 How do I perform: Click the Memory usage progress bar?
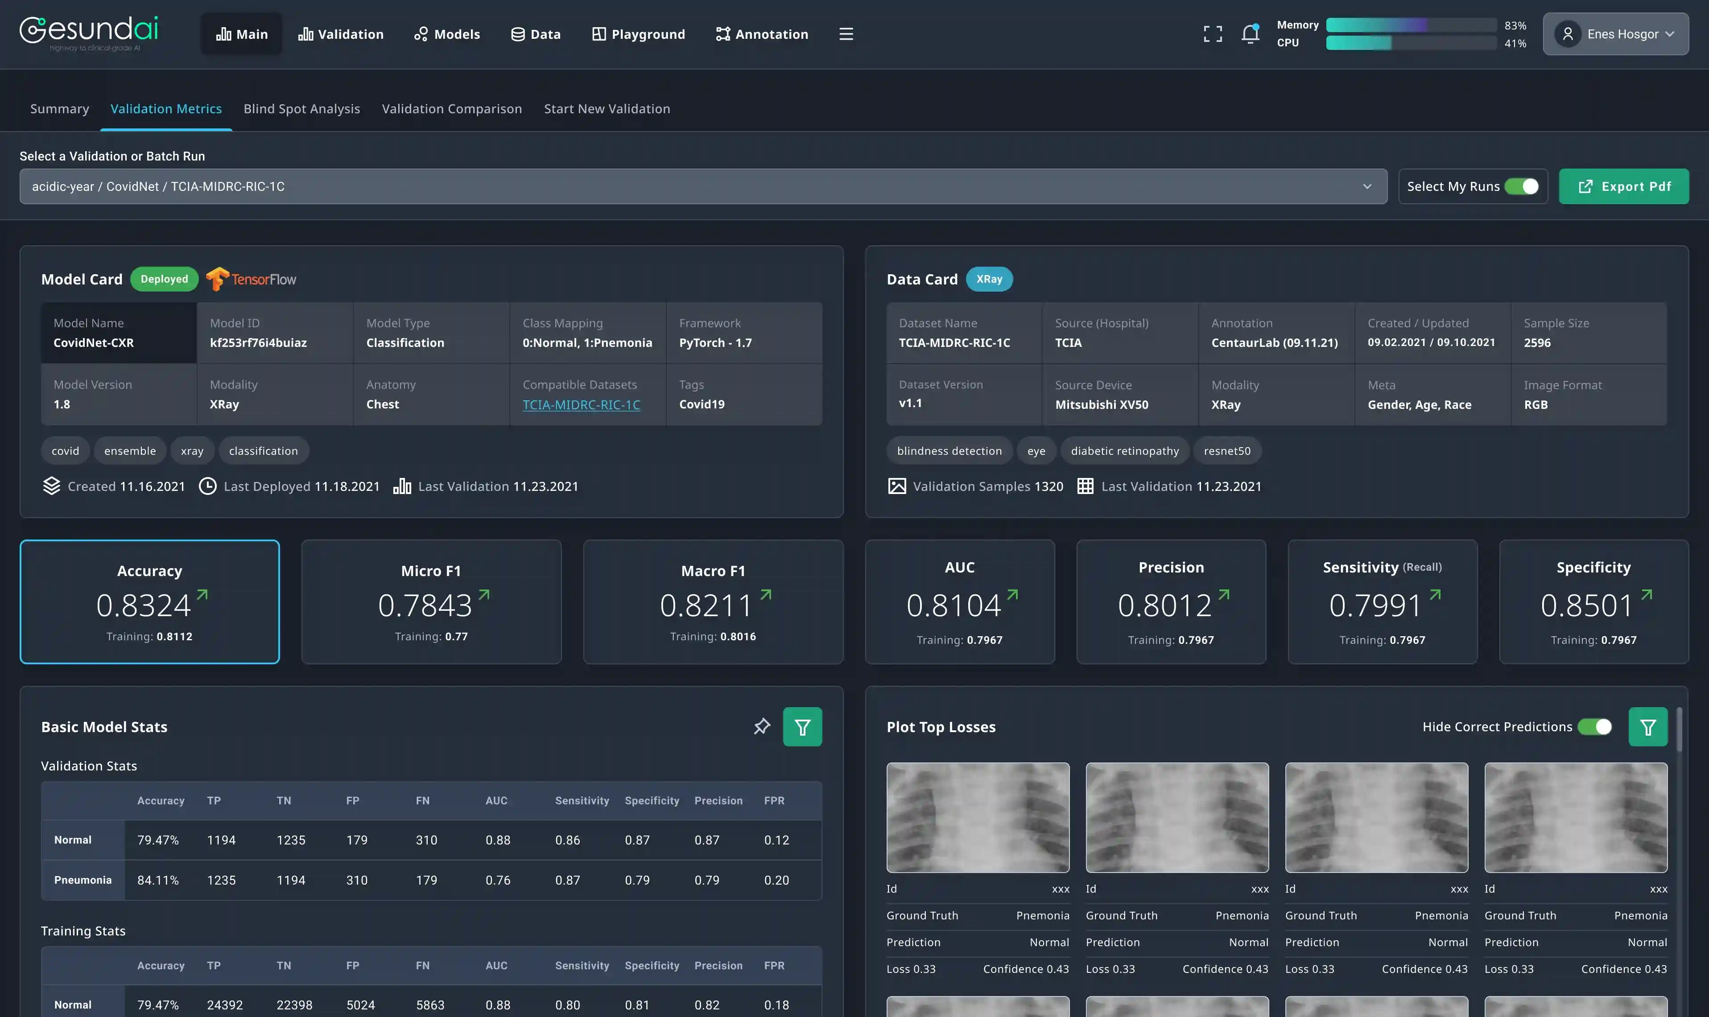(1411, 25)
